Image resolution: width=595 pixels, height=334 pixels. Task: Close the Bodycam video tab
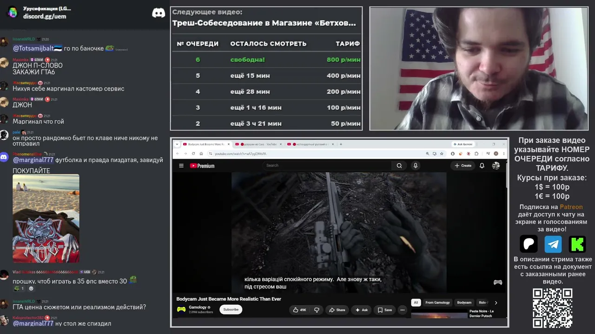[x=229, y=144]
